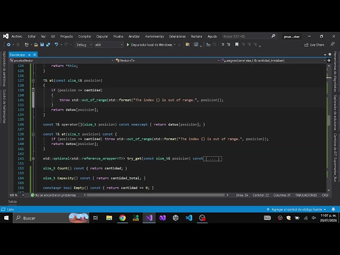340x255 pixels.
Task: Open the Proyecto menu
Action: pos(66,37)
